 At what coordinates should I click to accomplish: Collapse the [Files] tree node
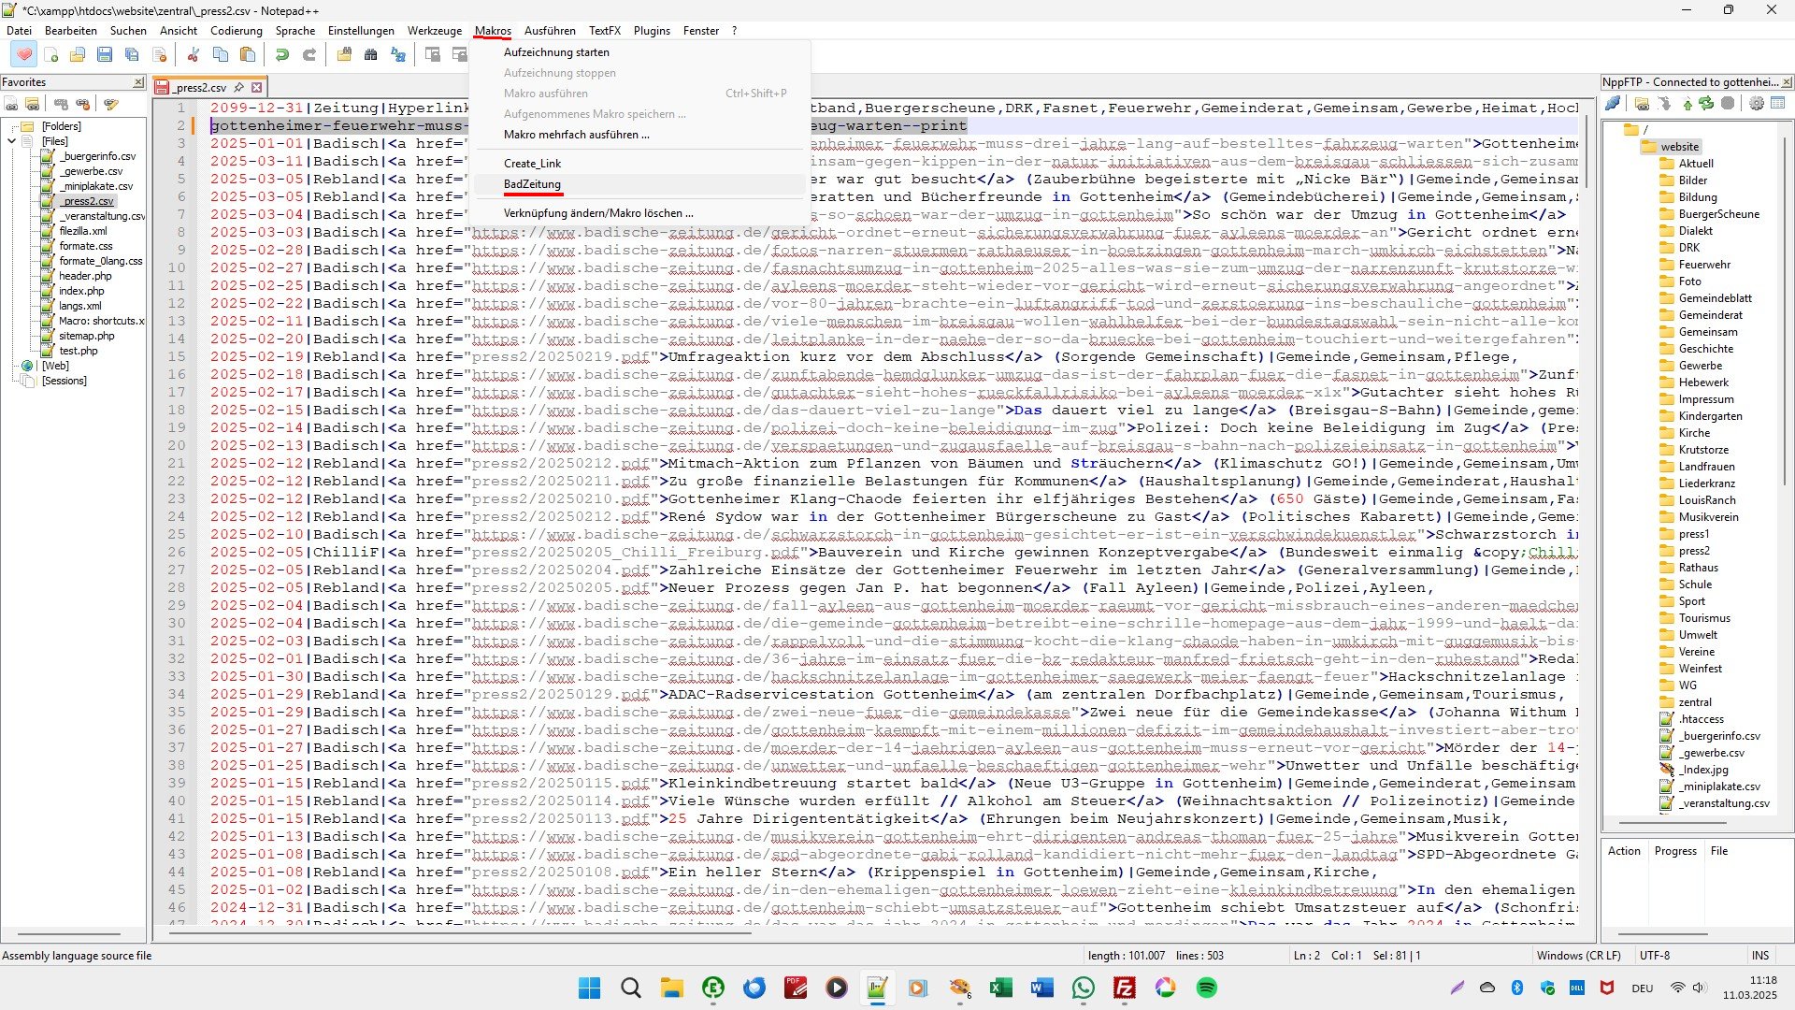[x=11, y=141]
